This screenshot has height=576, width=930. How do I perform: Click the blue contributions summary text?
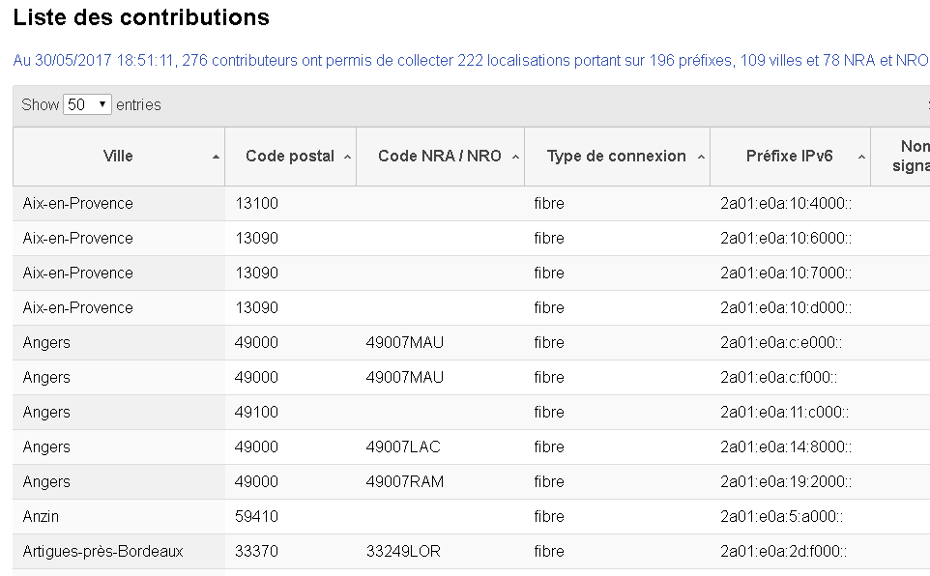[x=470, y=60]
